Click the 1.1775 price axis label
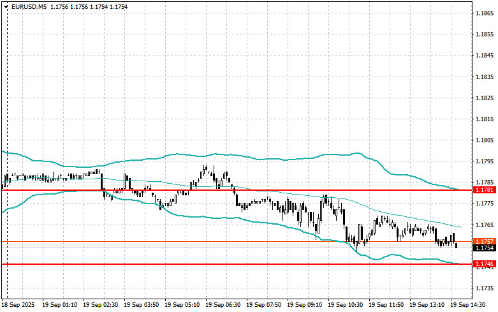The width and height of the screenshot is (498, 312). [485, 204]
